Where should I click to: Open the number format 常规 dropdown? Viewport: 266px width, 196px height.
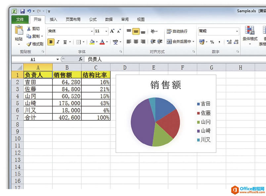237,31
